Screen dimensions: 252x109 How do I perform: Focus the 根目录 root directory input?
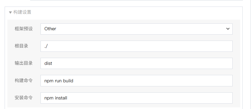pos(136,46)
